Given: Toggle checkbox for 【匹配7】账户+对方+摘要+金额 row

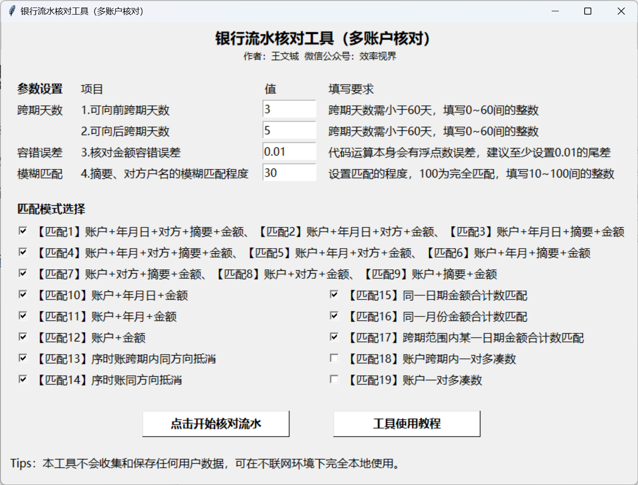Looking at the screenshot, I should click(23, 273).
